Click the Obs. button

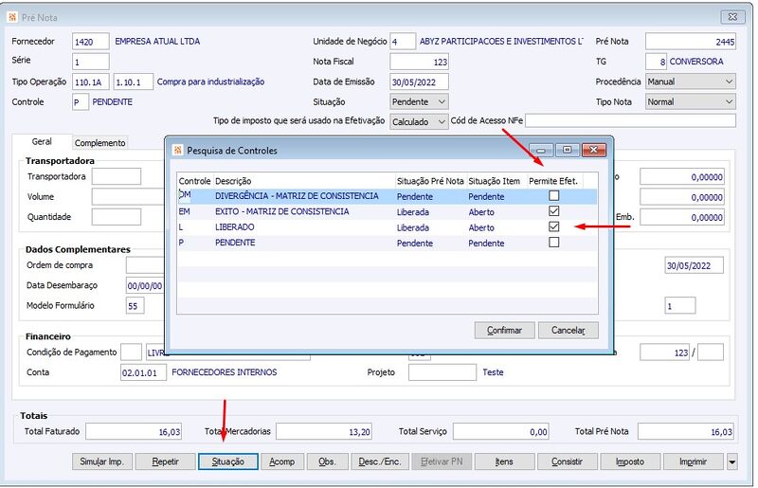tap(327, 461)
